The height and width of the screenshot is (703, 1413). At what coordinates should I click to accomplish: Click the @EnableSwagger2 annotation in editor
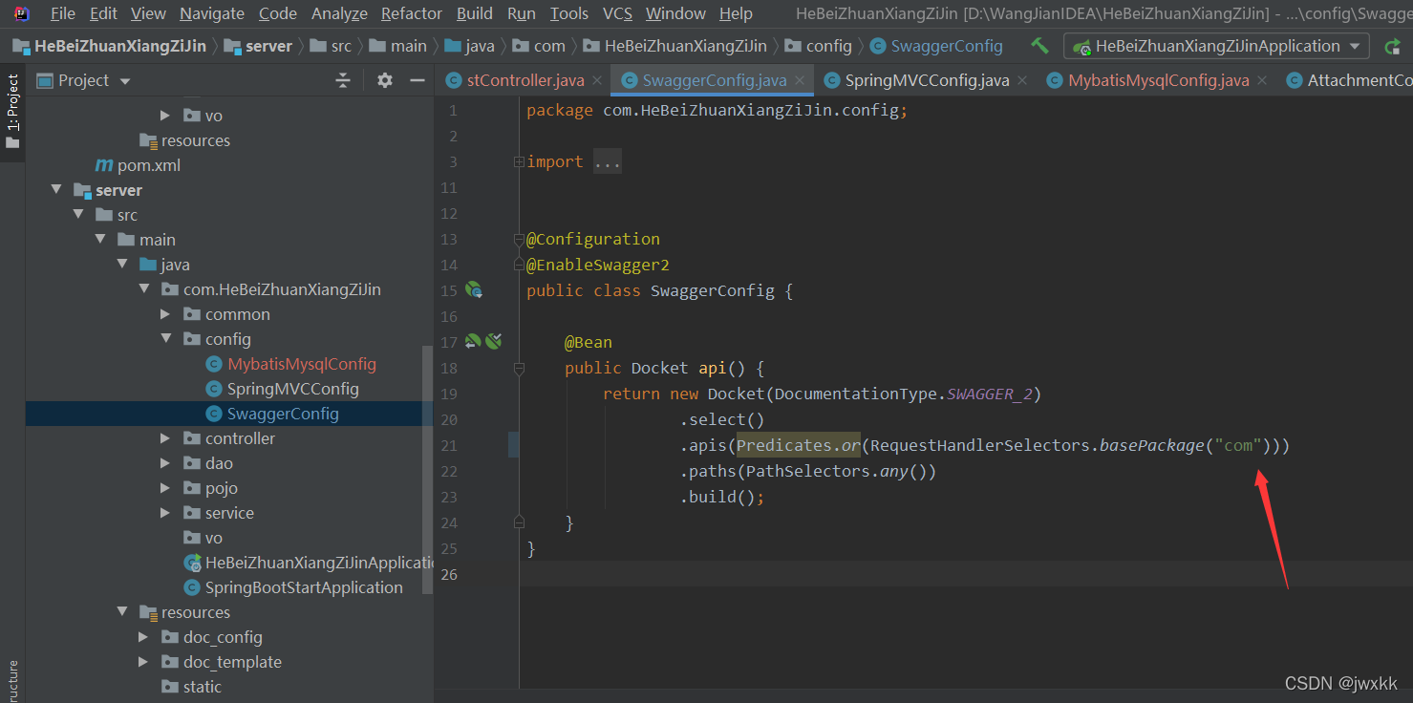coord(598,265)
